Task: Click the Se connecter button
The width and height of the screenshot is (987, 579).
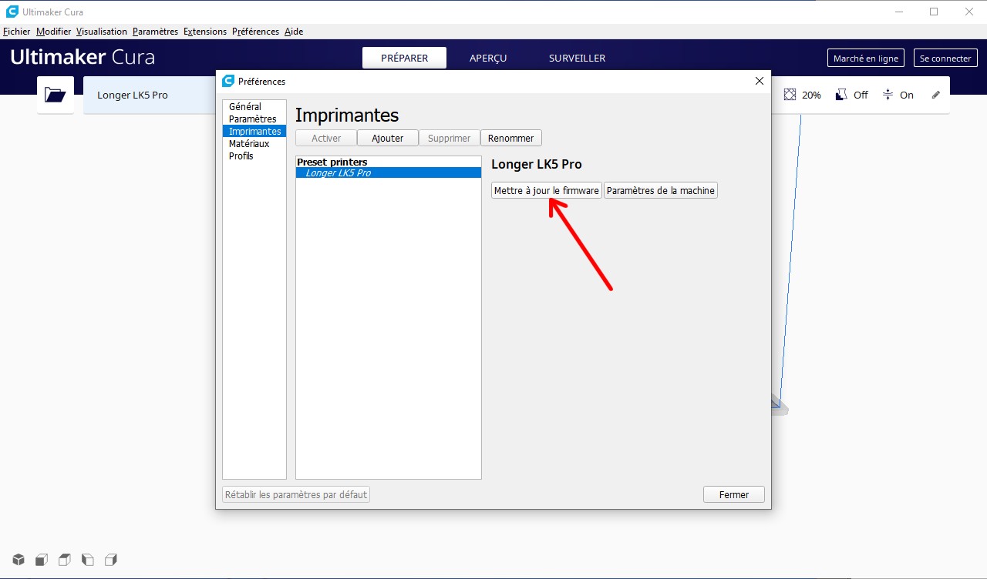Action: click(945, 59)
